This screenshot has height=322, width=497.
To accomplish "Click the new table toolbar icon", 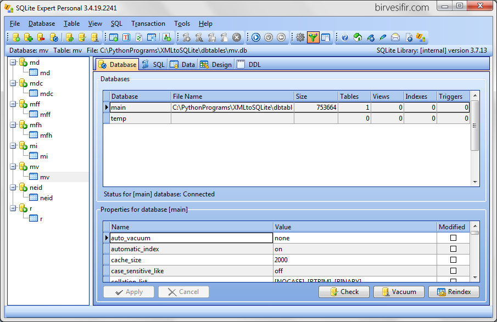I will point(114,37).
